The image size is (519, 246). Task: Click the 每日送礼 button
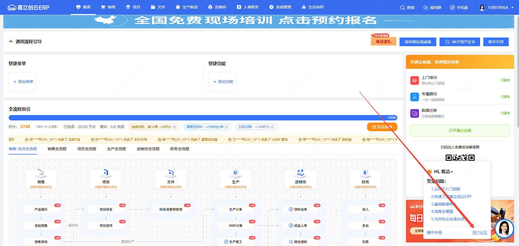click(x=383, y=41)
